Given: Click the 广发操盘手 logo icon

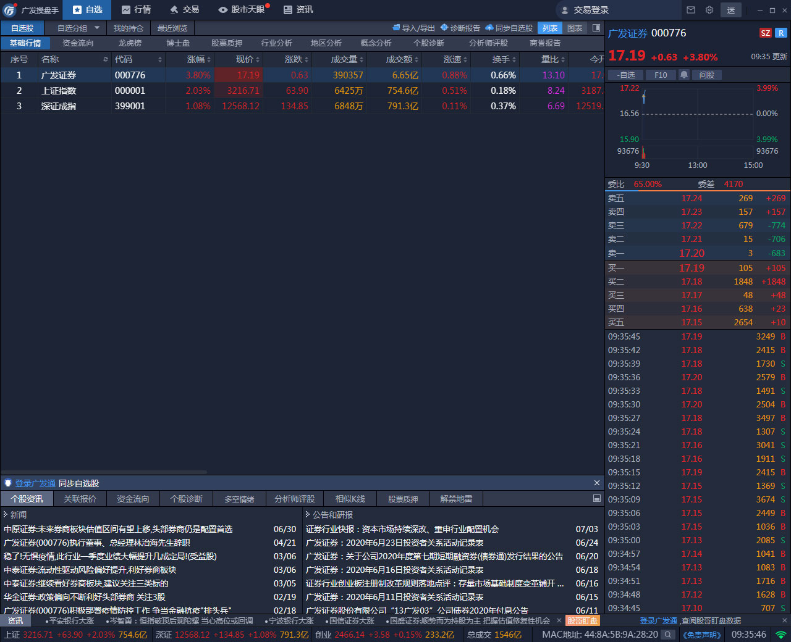Looking at the screenshot, I should [x=10, y=10].
